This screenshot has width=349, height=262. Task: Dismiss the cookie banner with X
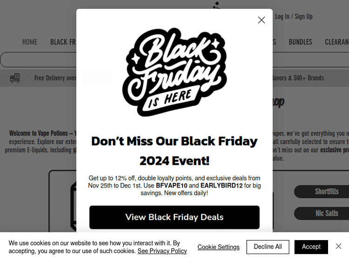click(338, 246)
